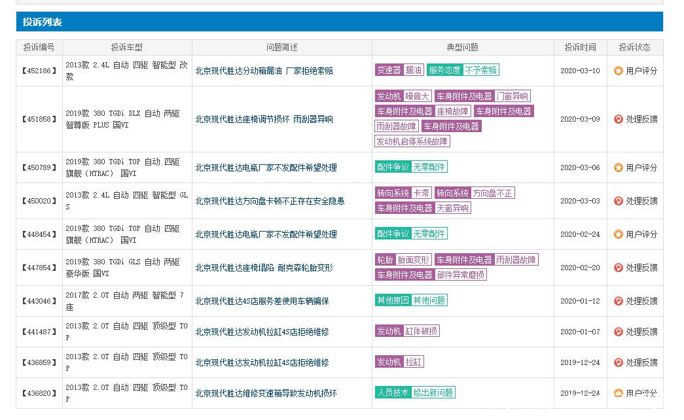Click the feedback icon for complaint 443046

(x=618, y=301)
